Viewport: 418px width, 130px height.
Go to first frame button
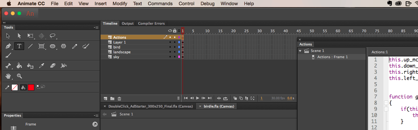click(186, 98)
